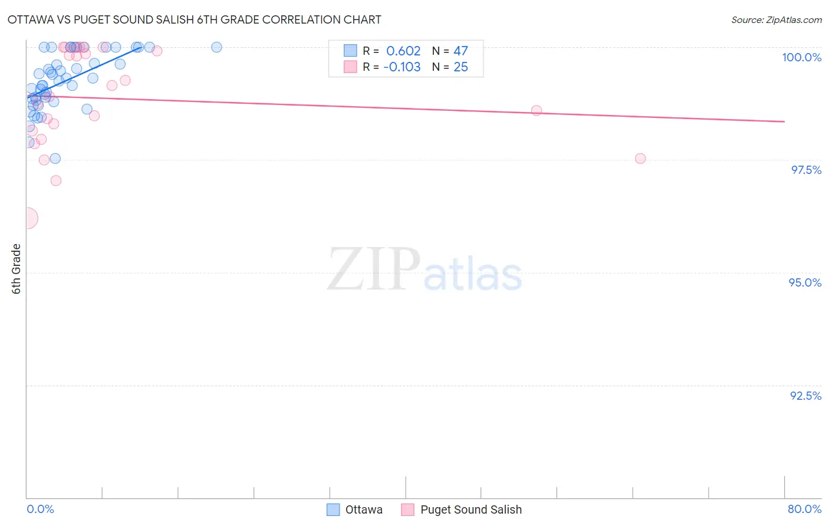The height and width of the screenshot is (526, 829).
Task: Click the 6th Grade axis title
Action: coord(17,269)
